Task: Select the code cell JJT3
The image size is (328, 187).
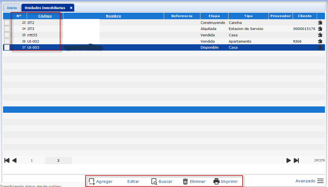Action: click(31, 29)
